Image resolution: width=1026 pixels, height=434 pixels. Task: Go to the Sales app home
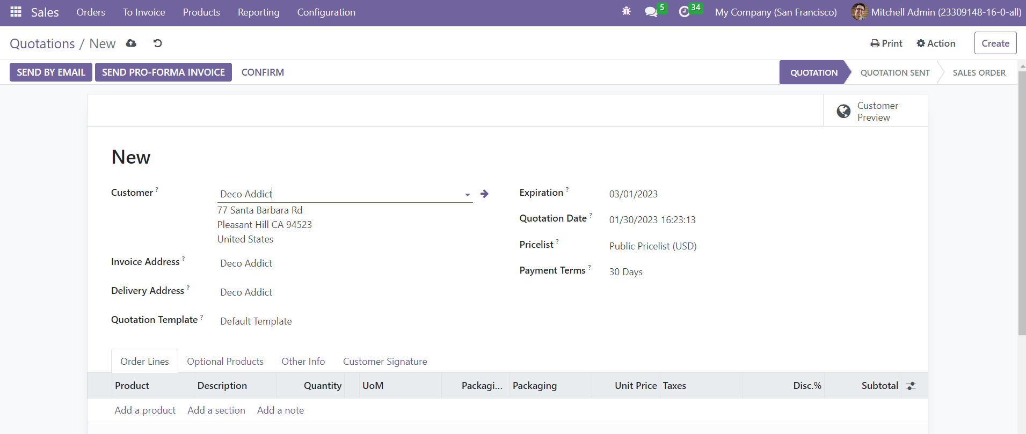[45, 12]
